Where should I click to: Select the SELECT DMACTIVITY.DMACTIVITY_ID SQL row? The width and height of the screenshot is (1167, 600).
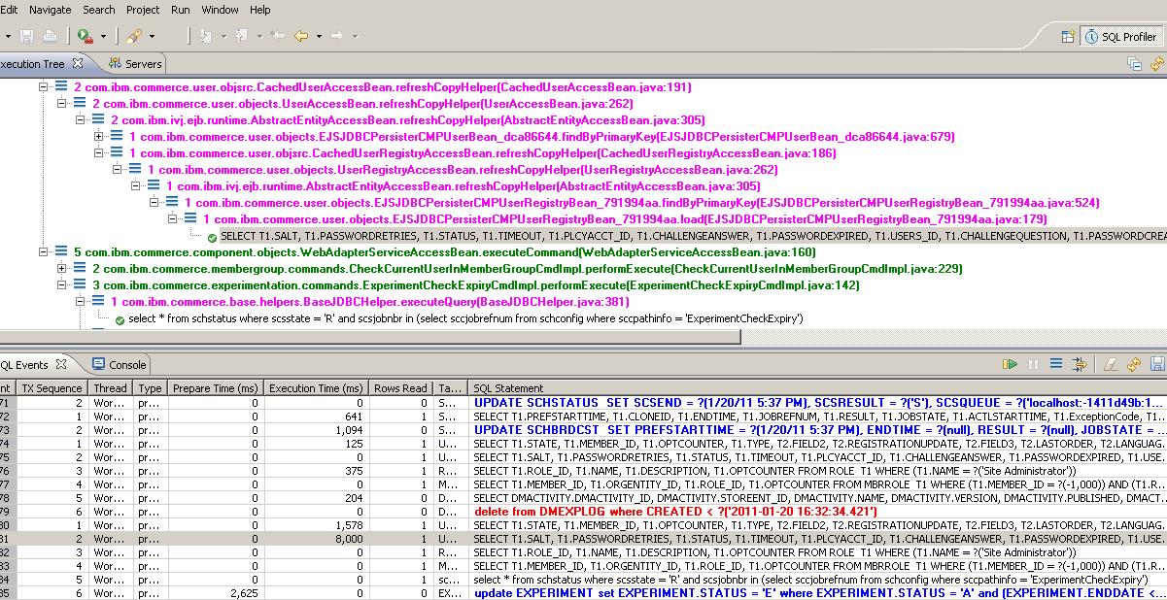[x=583, y=497]
